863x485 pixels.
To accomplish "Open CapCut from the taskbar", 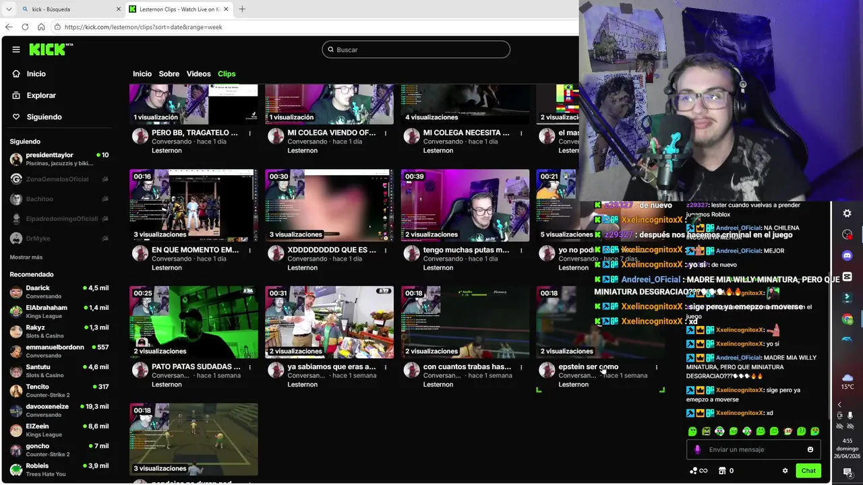I will pos(847,277).
